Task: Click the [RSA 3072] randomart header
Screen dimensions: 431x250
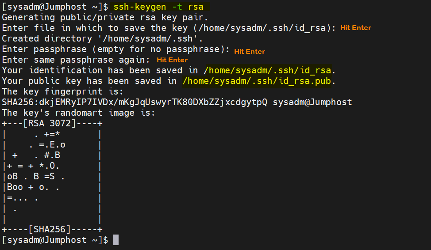Action: (50, 123)
